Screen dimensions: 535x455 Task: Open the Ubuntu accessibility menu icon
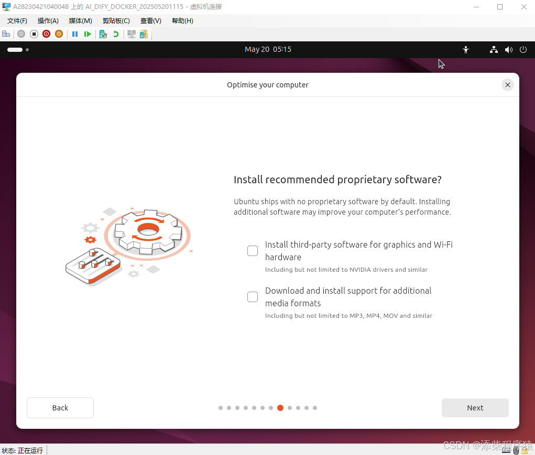click(x=466, y=50)
